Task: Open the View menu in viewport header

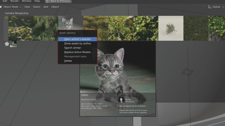Action: coord(27,7)
